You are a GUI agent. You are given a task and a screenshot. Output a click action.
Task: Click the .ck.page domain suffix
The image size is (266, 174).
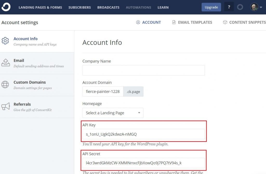click(x=133, y=92)
